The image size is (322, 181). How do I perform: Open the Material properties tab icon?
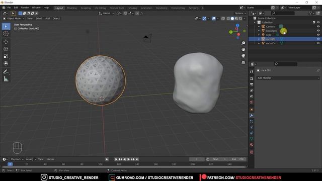(252, 145)
